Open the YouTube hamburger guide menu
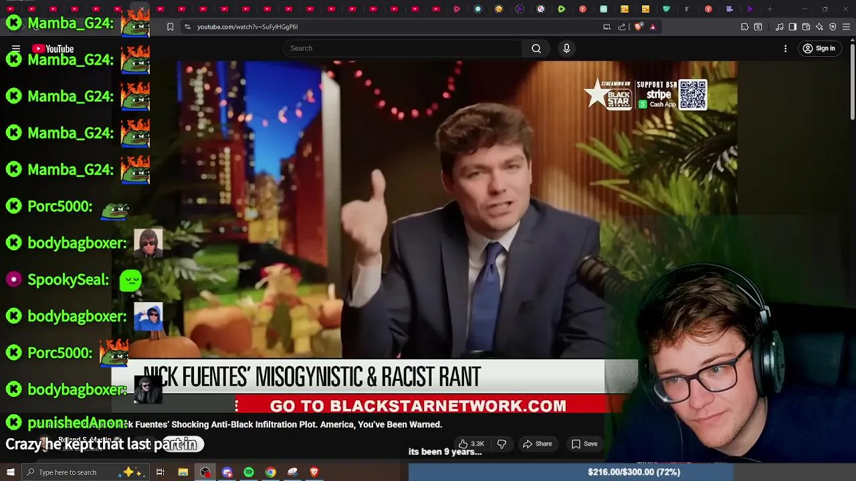 click(x=16, y=49)
